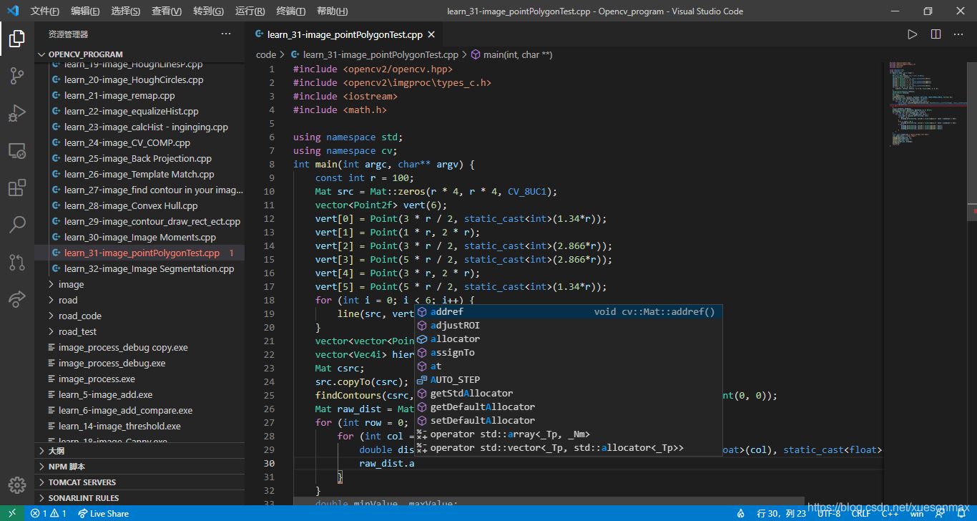977x521 pixels.
Task: Open the Remote Explorer view
Action: (17, 150)
